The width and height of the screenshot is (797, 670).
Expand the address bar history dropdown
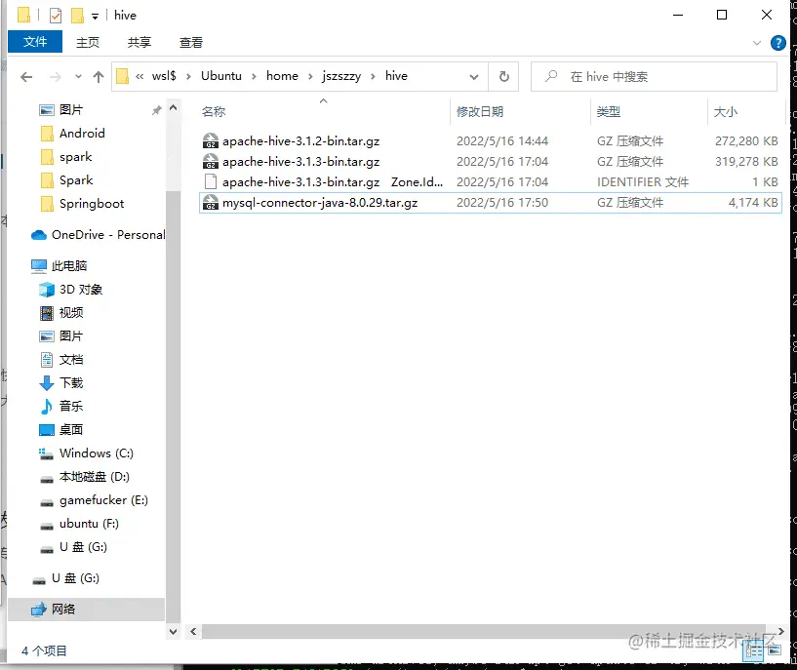474,77
